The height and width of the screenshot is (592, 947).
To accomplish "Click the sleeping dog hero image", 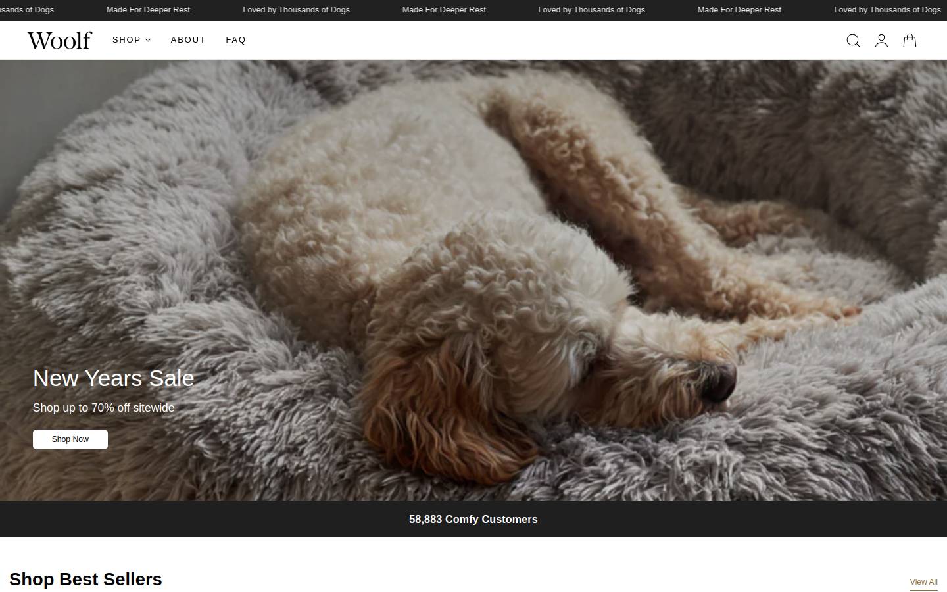I will click(473, 280).
